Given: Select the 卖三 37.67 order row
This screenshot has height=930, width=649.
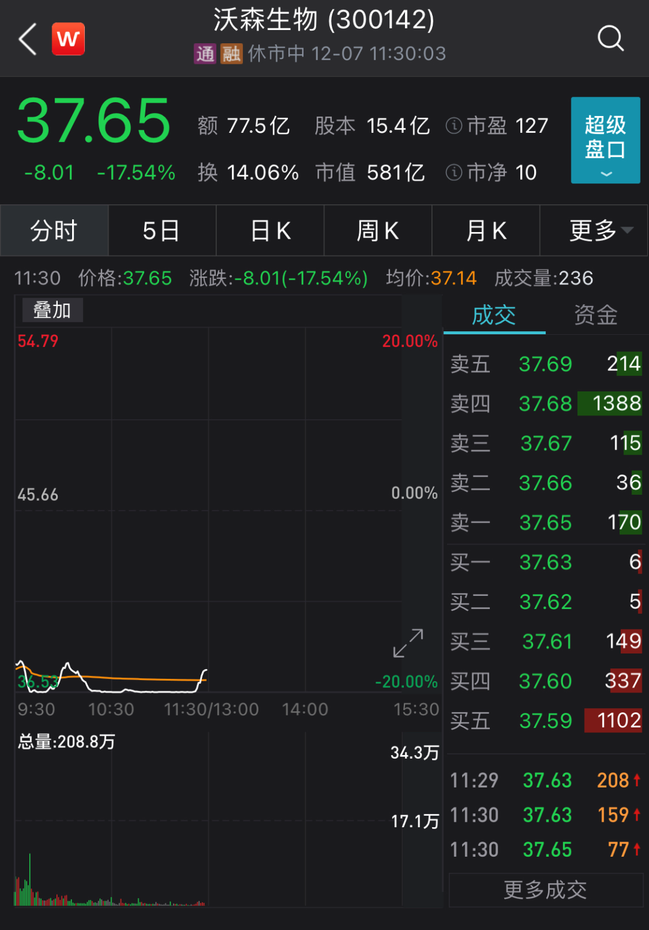Looking at the screenshot, I should (x=546, y=443).
